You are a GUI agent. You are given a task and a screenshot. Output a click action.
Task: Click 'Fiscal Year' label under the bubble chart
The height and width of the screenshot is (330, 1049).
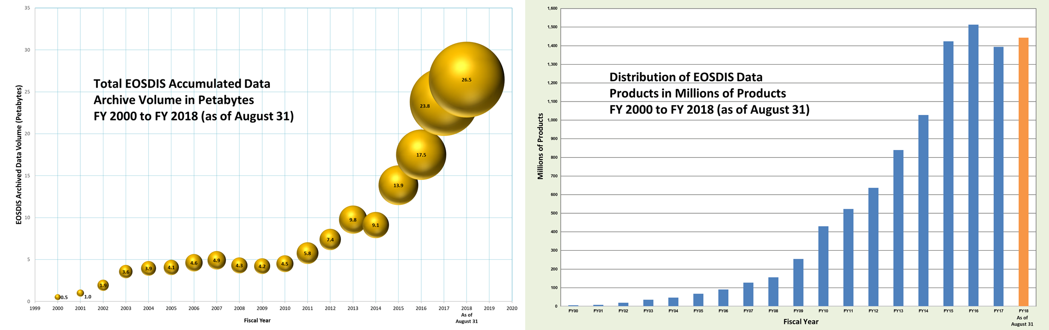click(x=257, y=320)
